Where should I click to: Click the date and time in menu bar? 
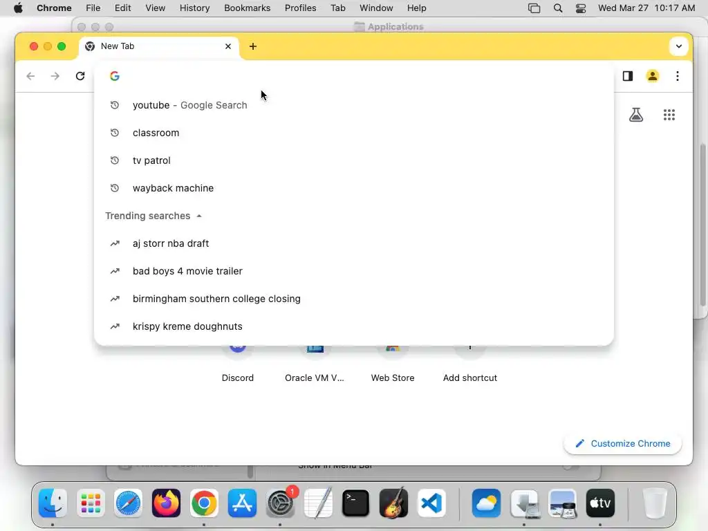tap(646, 8)
